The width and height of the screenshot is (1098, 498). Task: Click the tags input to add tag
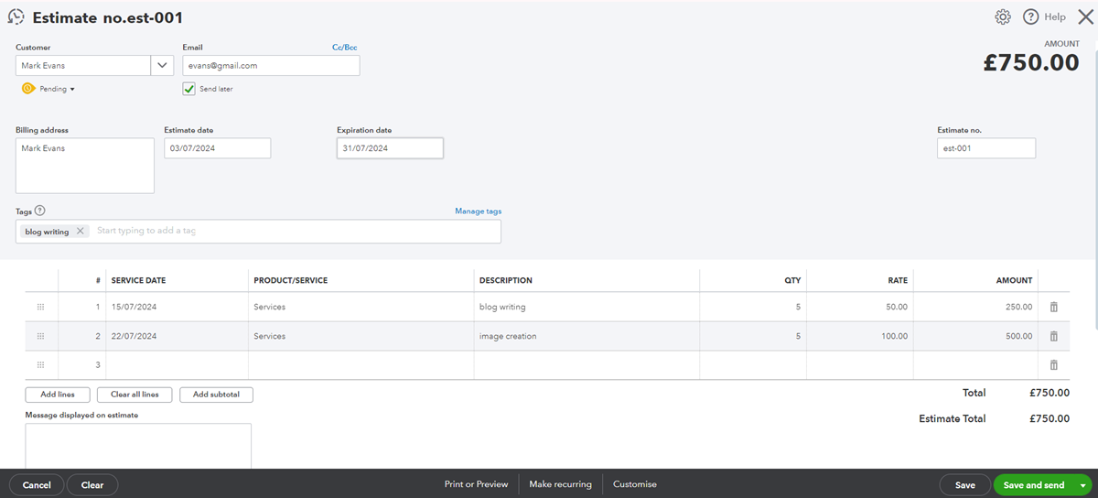tap(296, 232)
